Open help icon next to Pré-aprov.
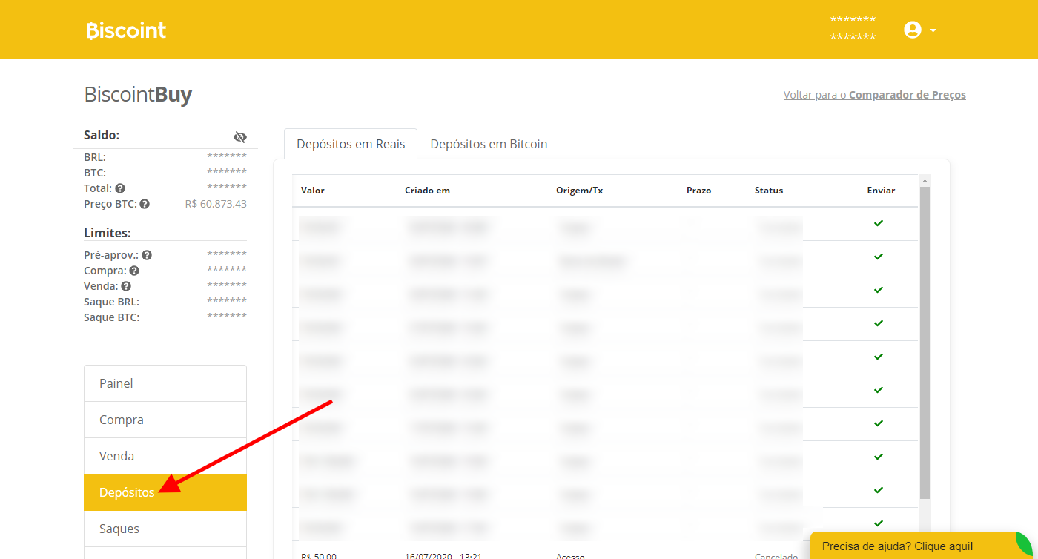 [147, 255]
